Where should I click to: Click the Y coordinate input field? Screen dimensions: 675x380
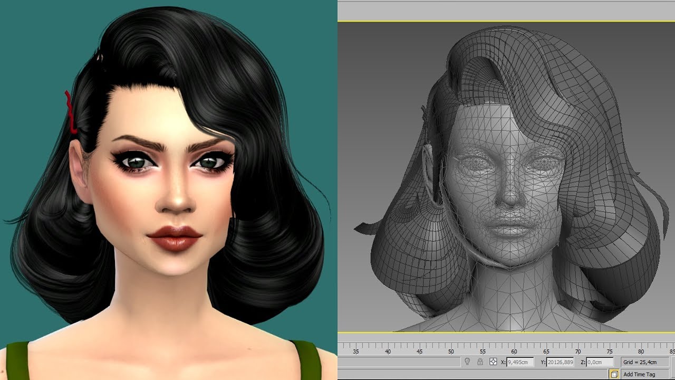click(x=560, y=362)
